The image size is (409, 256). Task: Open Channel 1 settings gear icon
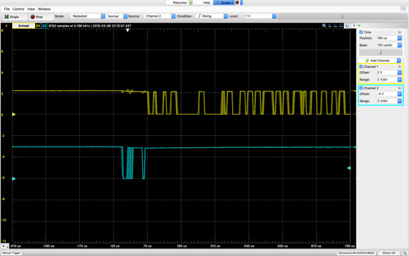(x=399, y=67)
